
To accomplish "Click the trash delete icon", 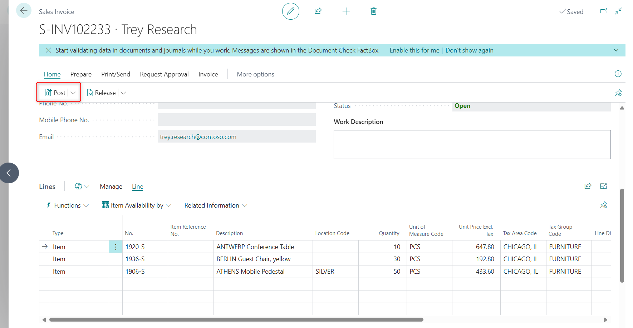I will tap(373, 11).
